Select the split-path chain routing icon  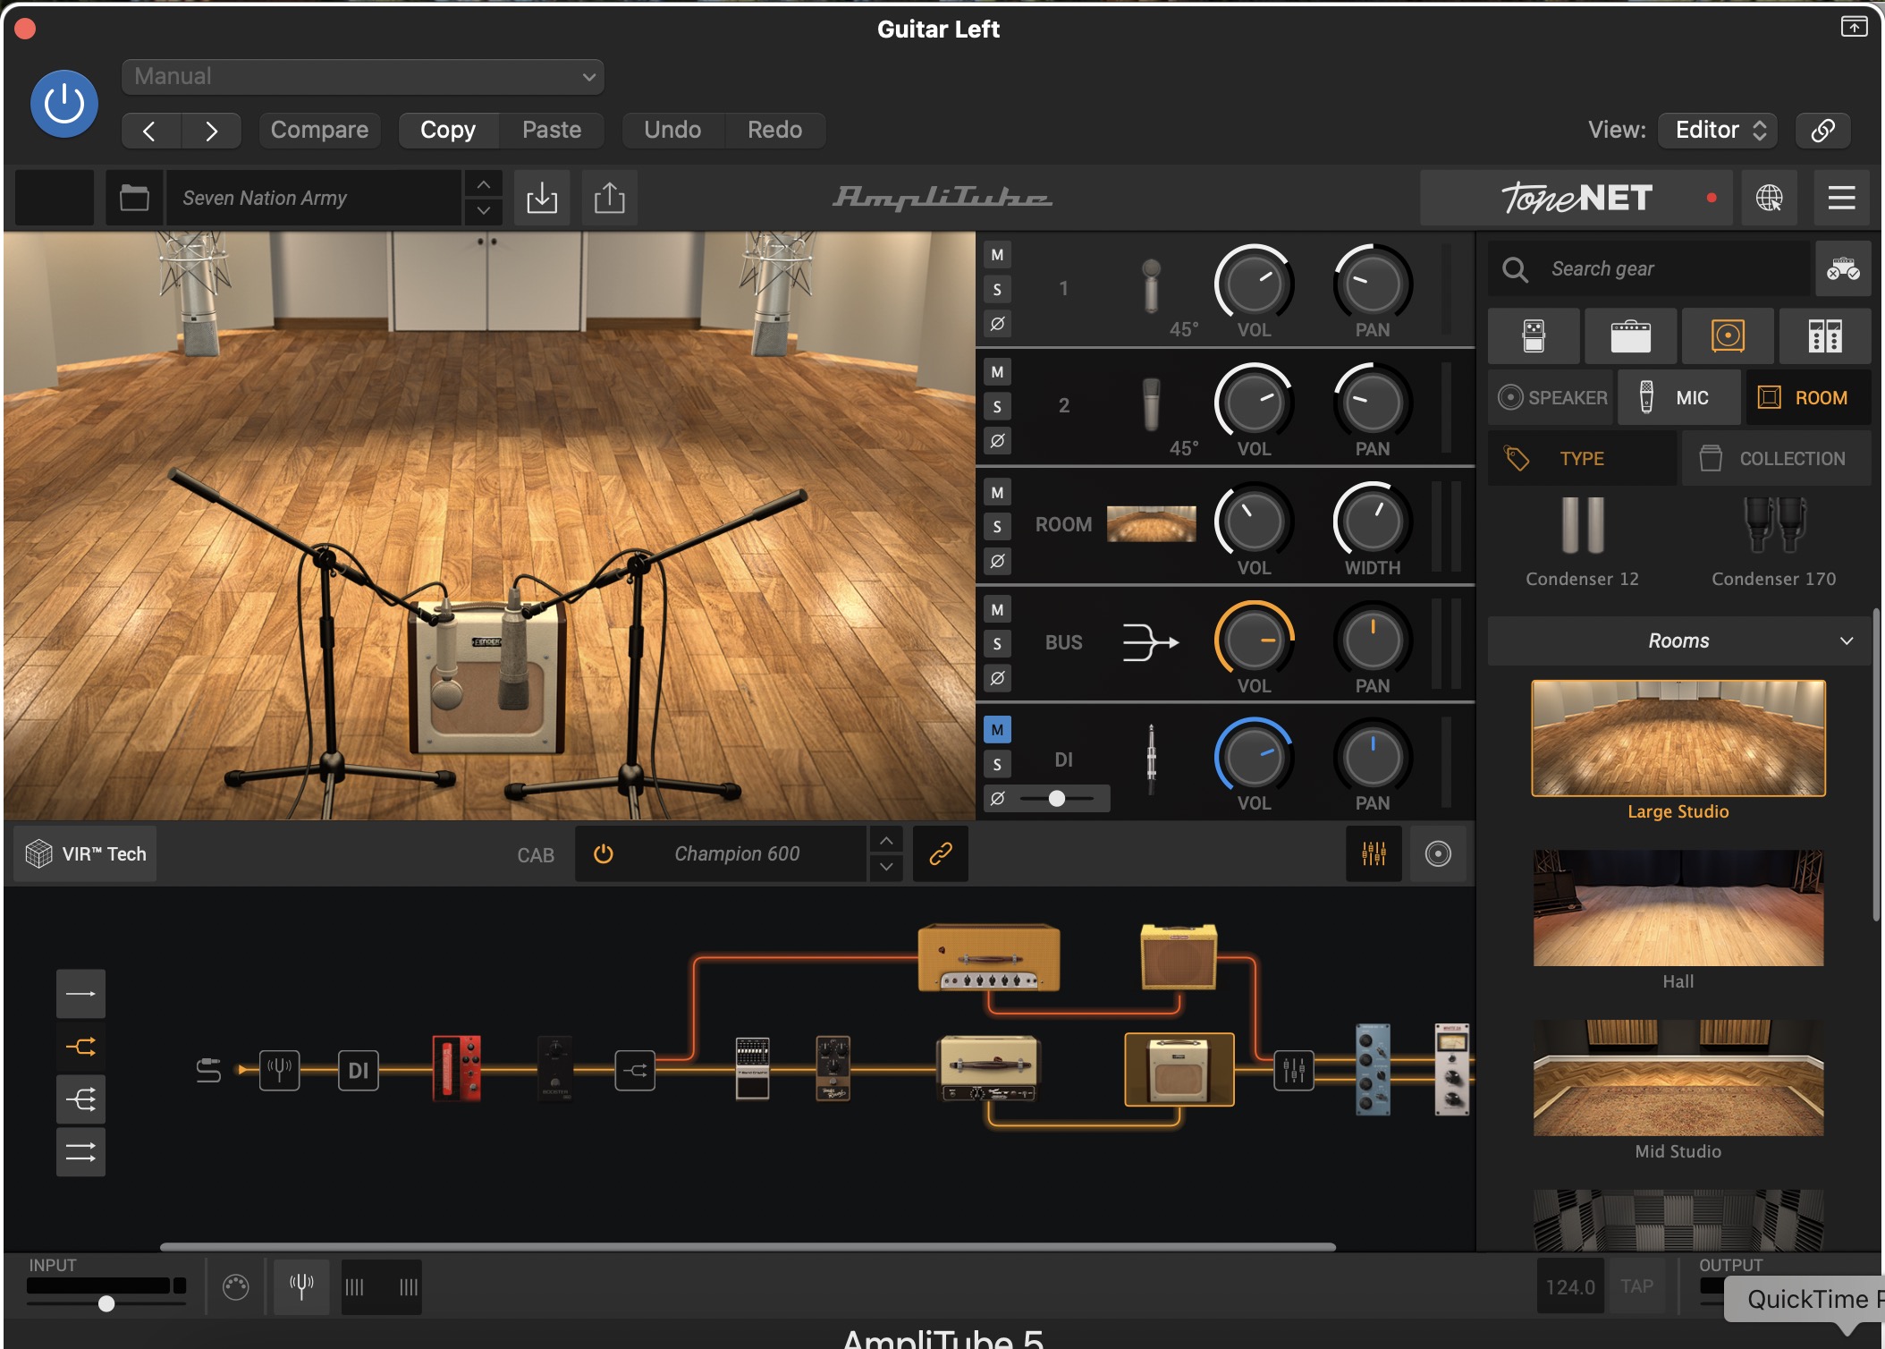80,1047
